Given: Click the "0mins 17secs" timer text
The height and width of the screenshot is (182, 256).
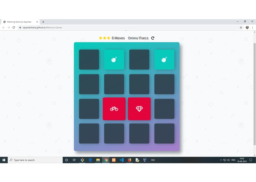Looking at the screenshot, I should [x=138, y=38].
